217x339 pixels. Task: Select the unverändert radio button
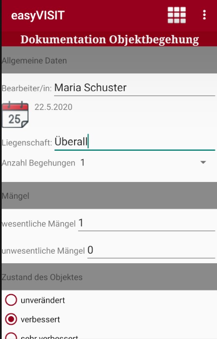pos(11,300)
